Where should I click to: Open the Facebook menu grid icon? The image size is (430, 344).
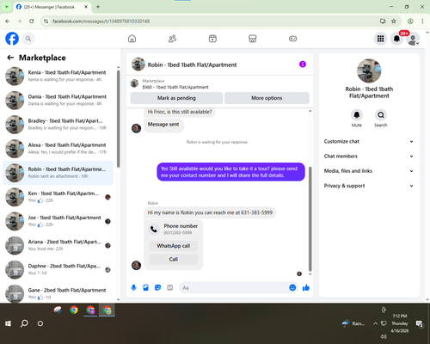point(380,39)
